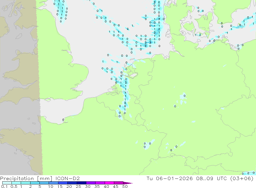Click the 0.5–1 mm legend color swatch
The height and width of the screenshot is (188, 256).
point(16,183)
